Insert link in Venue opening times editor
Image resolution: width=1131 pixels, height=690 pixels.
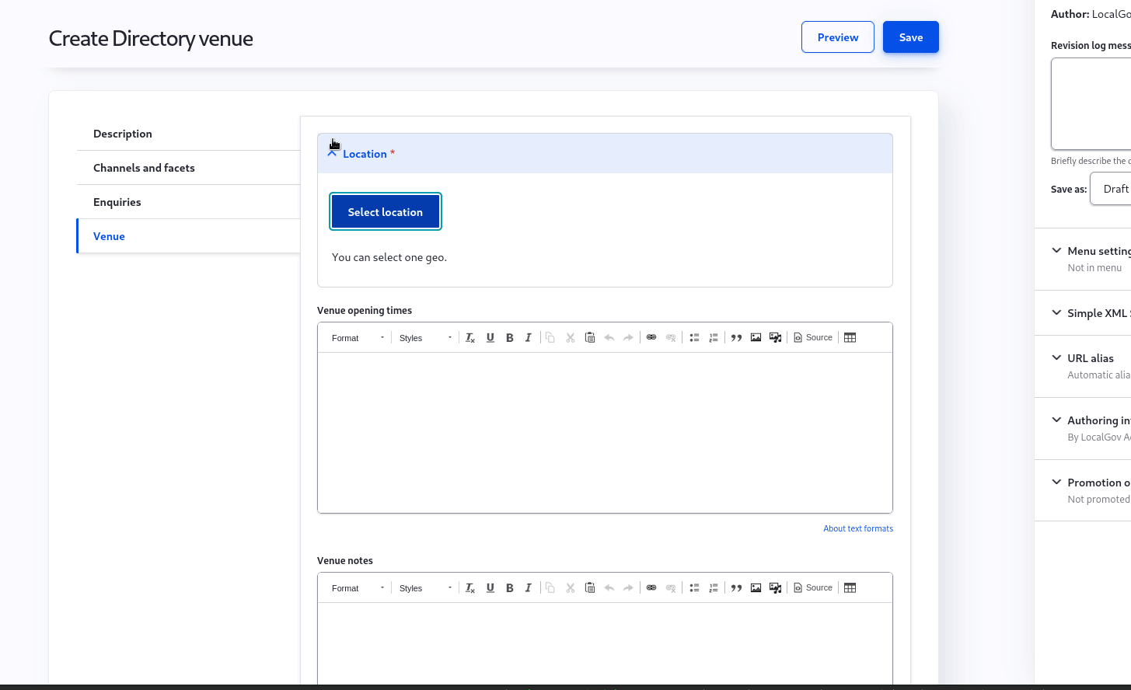click(x=651, y=338)
